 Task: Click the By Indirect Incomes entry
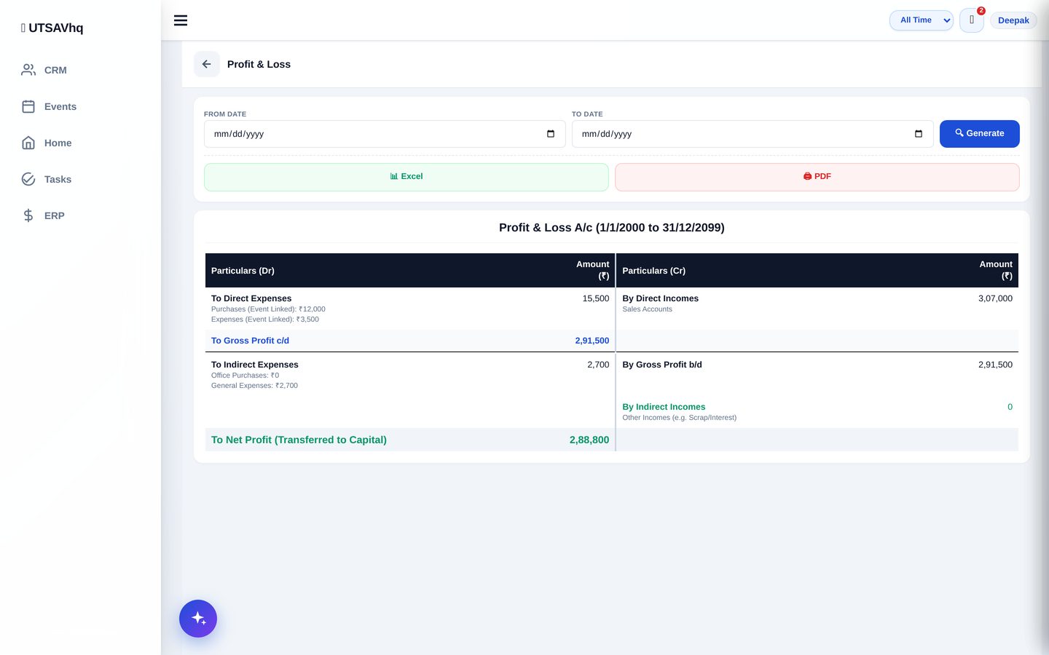click(x=664, y=407)
